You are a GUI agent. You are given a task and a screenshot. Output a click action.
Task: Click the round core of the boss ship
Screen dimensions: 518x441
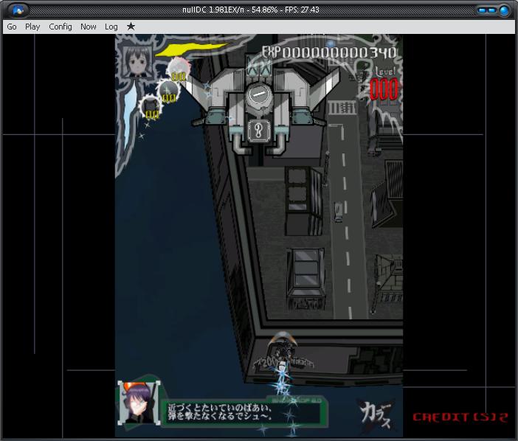tap(259, 95)
